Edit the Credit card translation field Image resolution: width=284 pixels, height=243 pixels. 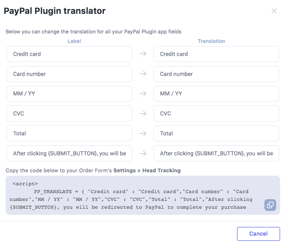(x=216, y=54)
